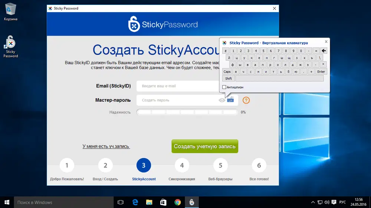Go to step 5 Веб-браузеры
Image resolution: width=371 pixels, height=208 pixels.
tap(220, 165)
